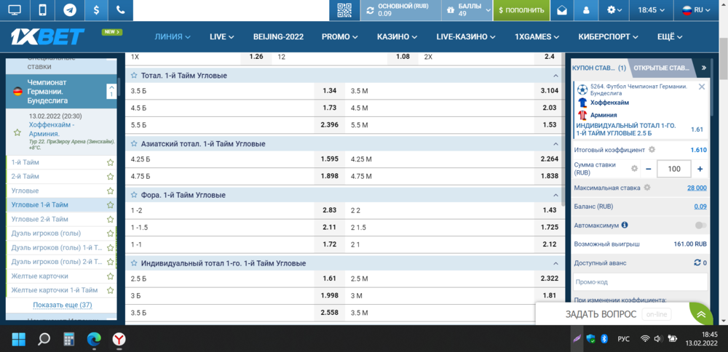This screenshot has height=352, width=728.
Task: Click Показать еще (37) link
Action: click(62, 305)
